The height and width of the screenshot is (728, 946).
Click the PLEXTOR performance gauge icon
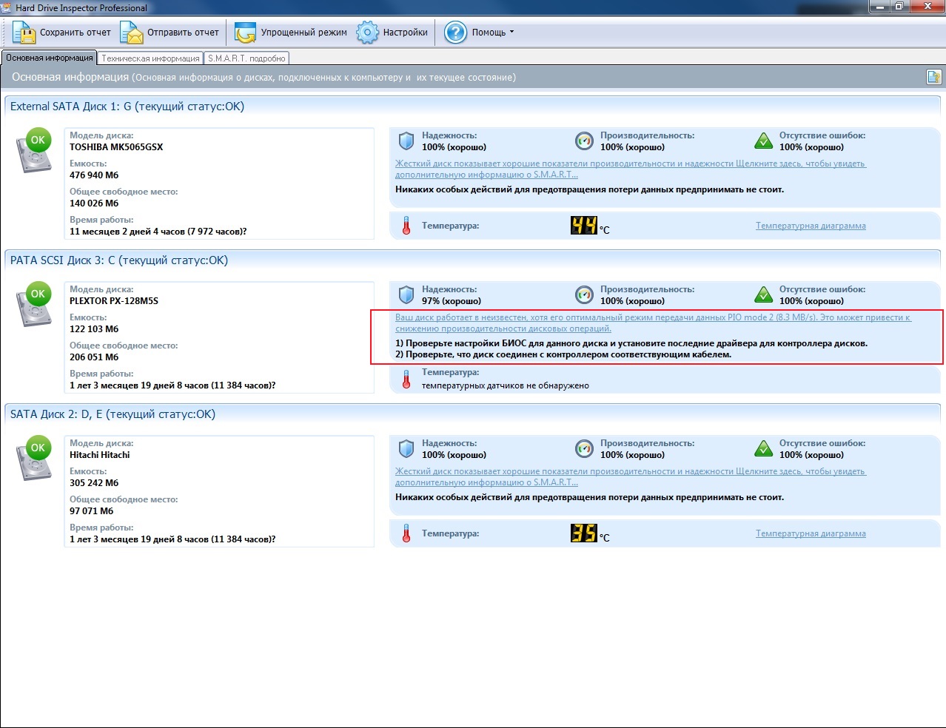(x=584, y=294)
